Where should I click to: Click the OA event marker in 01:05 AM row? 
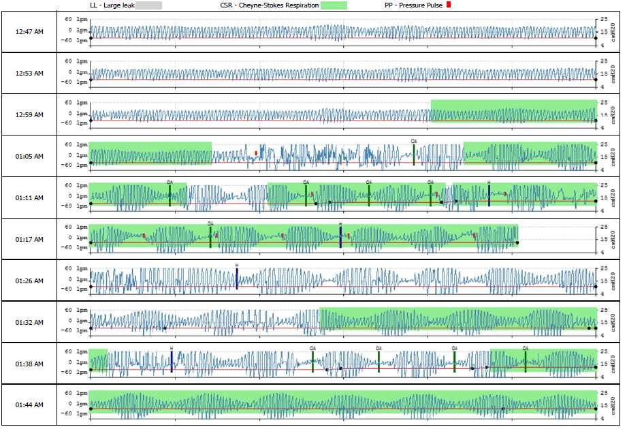tap(413, 154)
